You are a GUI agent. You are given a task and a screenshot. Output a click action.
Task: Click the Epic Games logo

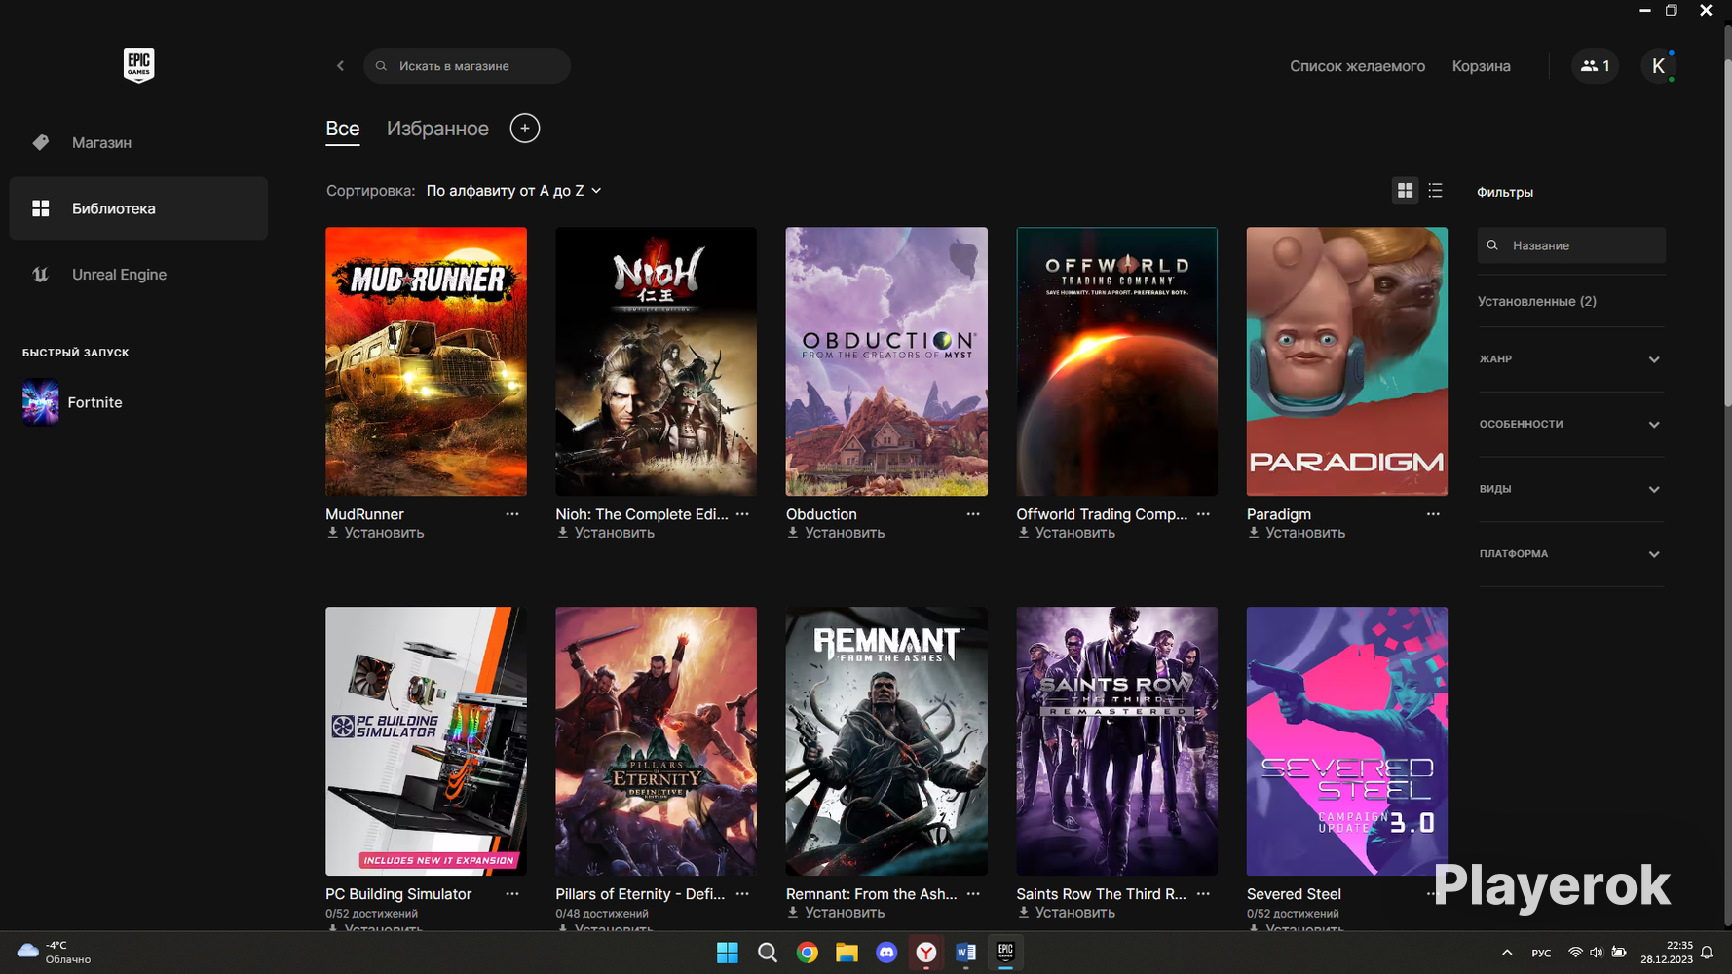[138, 65]
